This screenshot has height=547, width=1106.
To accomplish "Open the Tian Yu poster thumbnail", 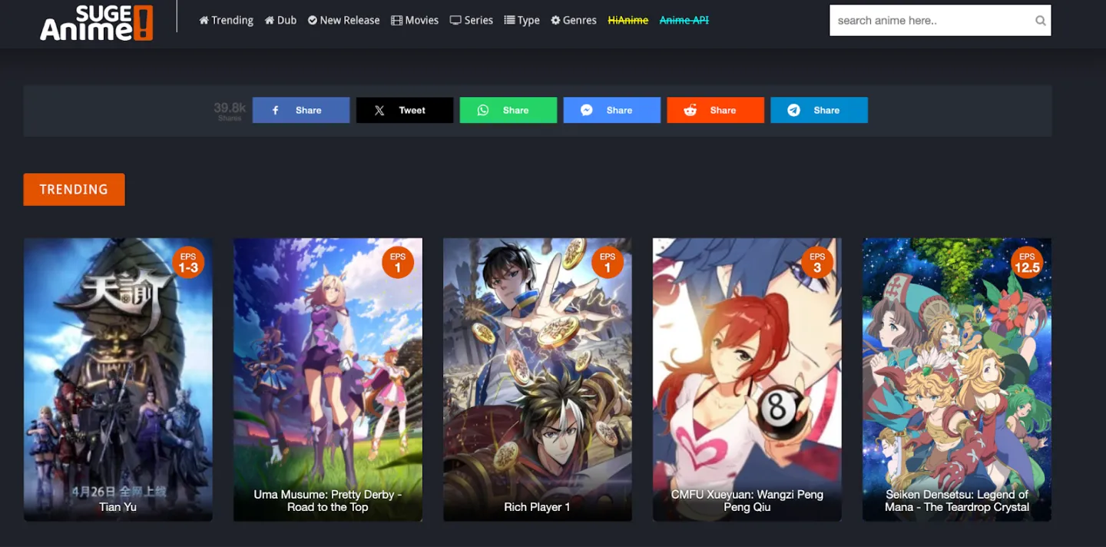I will pyautogui.click(x=118, y=380).
